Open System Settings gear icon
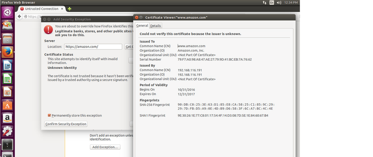The width and height of the screenshot is (373, 157). (7, 132)
